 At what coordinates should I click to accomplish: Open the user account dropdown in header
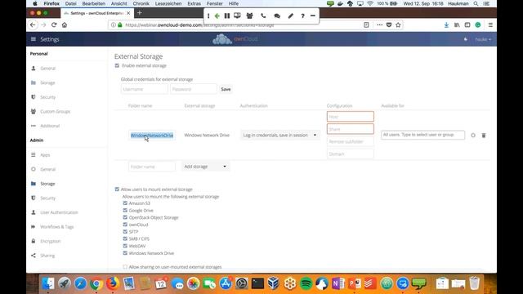(483, 39)
